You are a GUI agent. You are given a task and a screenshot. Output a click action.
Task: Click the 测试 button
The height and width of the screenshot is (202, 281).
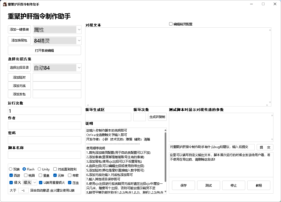click(x=209, y=185)
